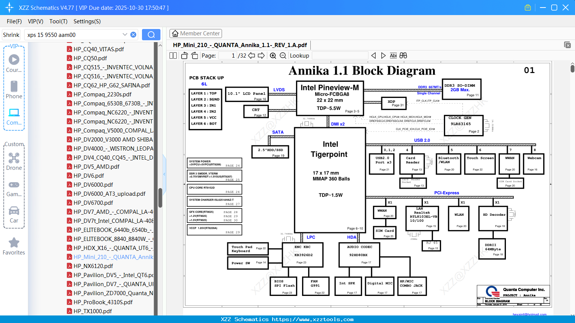The image size is (575, 323).
Task: Click the page number input field
Action: (227, 55)
